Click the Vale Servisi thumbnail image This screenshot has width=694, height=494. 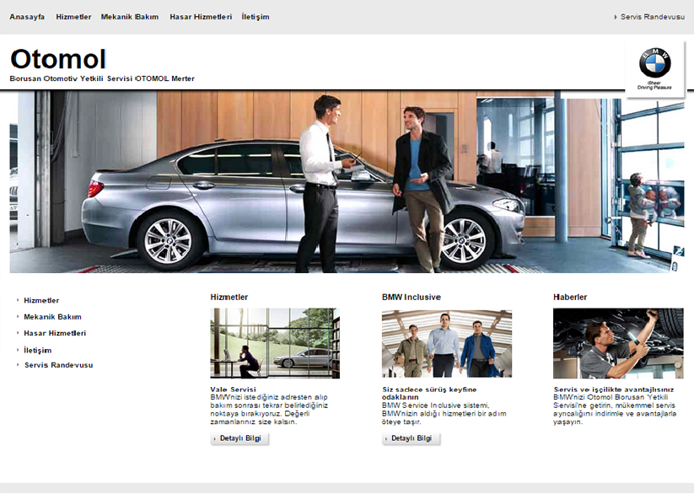275,343
